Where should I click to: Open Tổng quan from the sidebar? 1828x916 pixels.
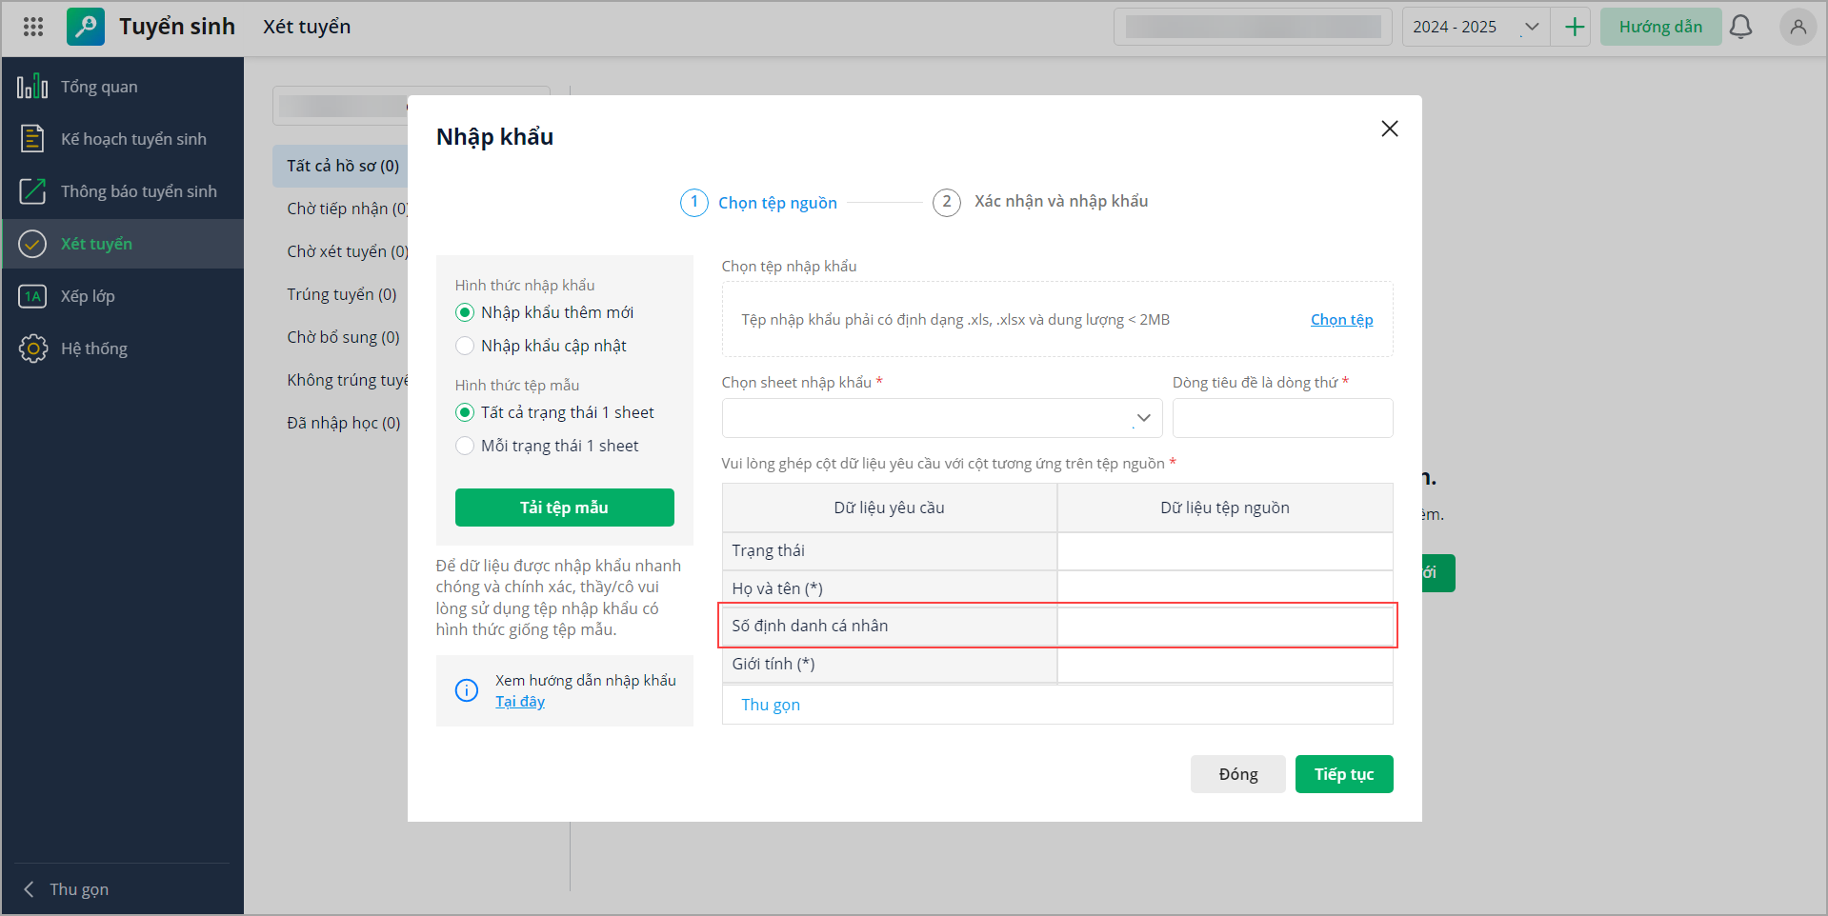99,87
